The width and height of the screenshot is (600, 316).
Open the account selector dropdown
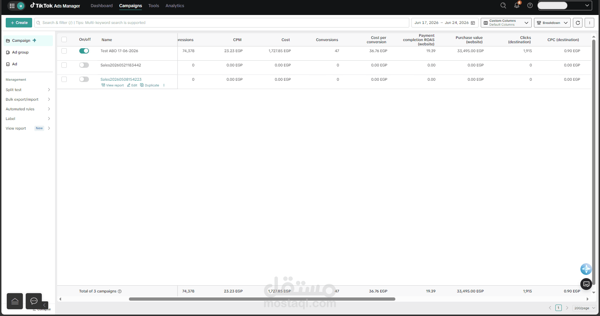(x=565, y=5)
